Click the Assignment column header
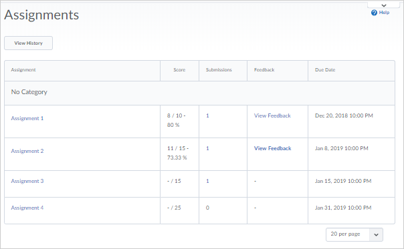 [23, 69]
